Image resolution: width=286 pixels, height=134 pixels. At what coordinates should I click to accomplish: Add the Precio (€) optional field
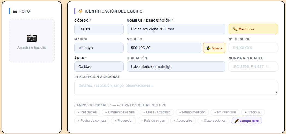point(253,112)
